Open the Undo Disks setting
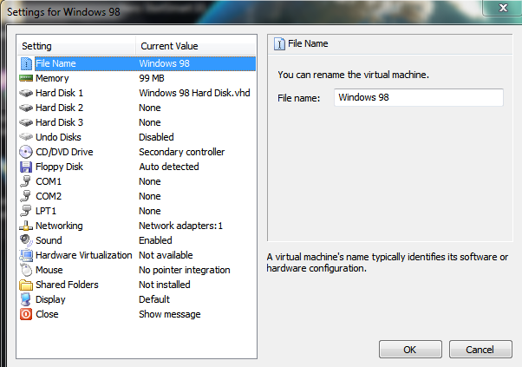 pos(136,137)
